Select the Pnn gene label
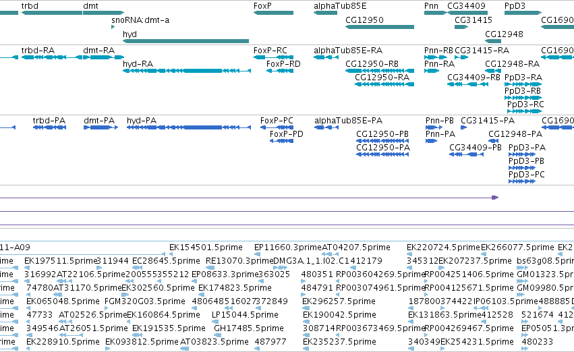This screenshot has height=352, width=574. click(x=431, y=6)
